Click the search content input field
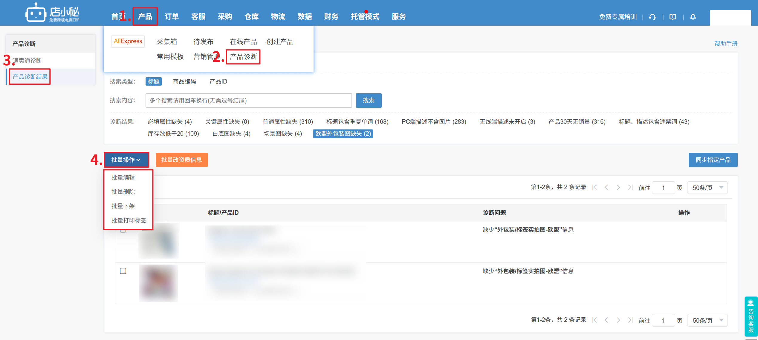Screen dimensions: 758x340 pyautogui.click(x=248, y=101)
